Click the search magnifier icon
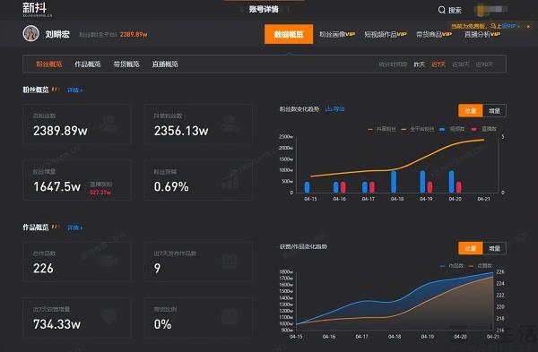Viewport: 538px width, 352px height. (441, 10)
